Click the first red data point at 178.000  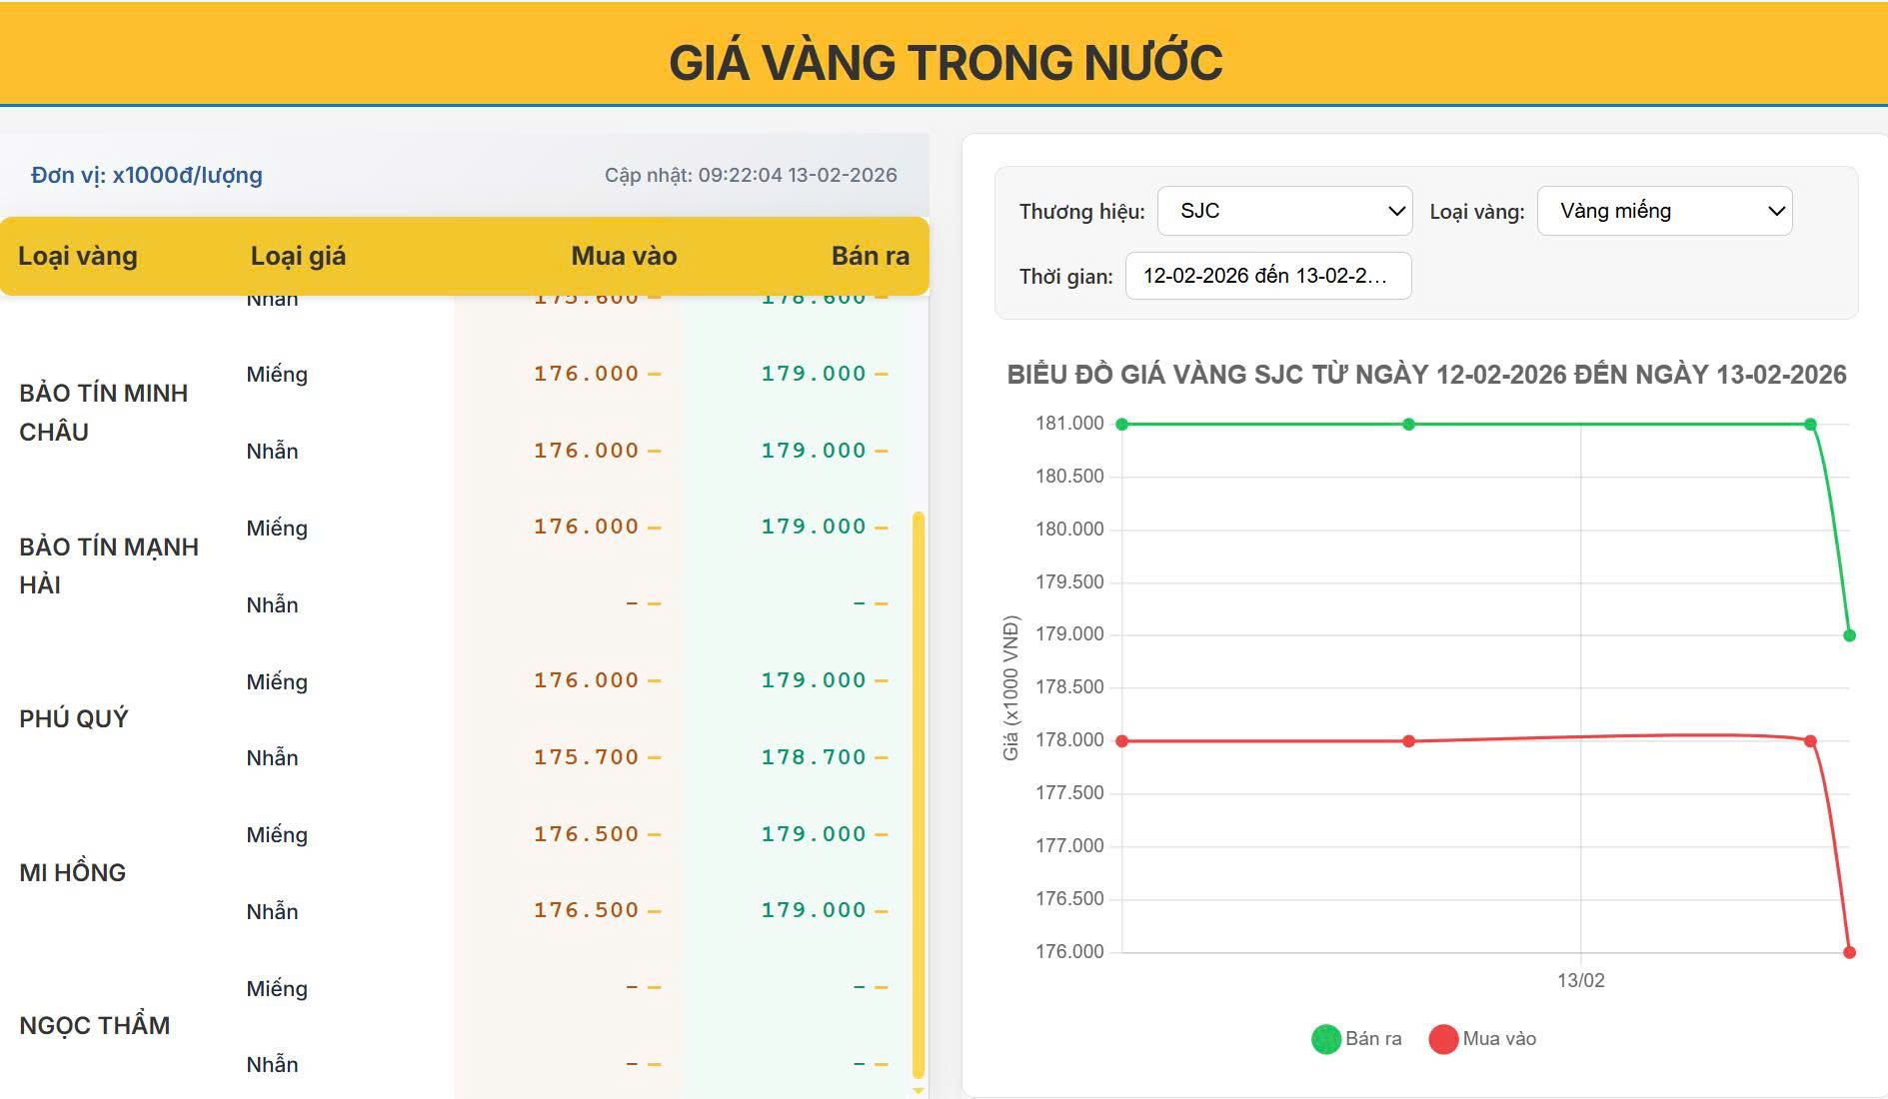[1121, 741]
